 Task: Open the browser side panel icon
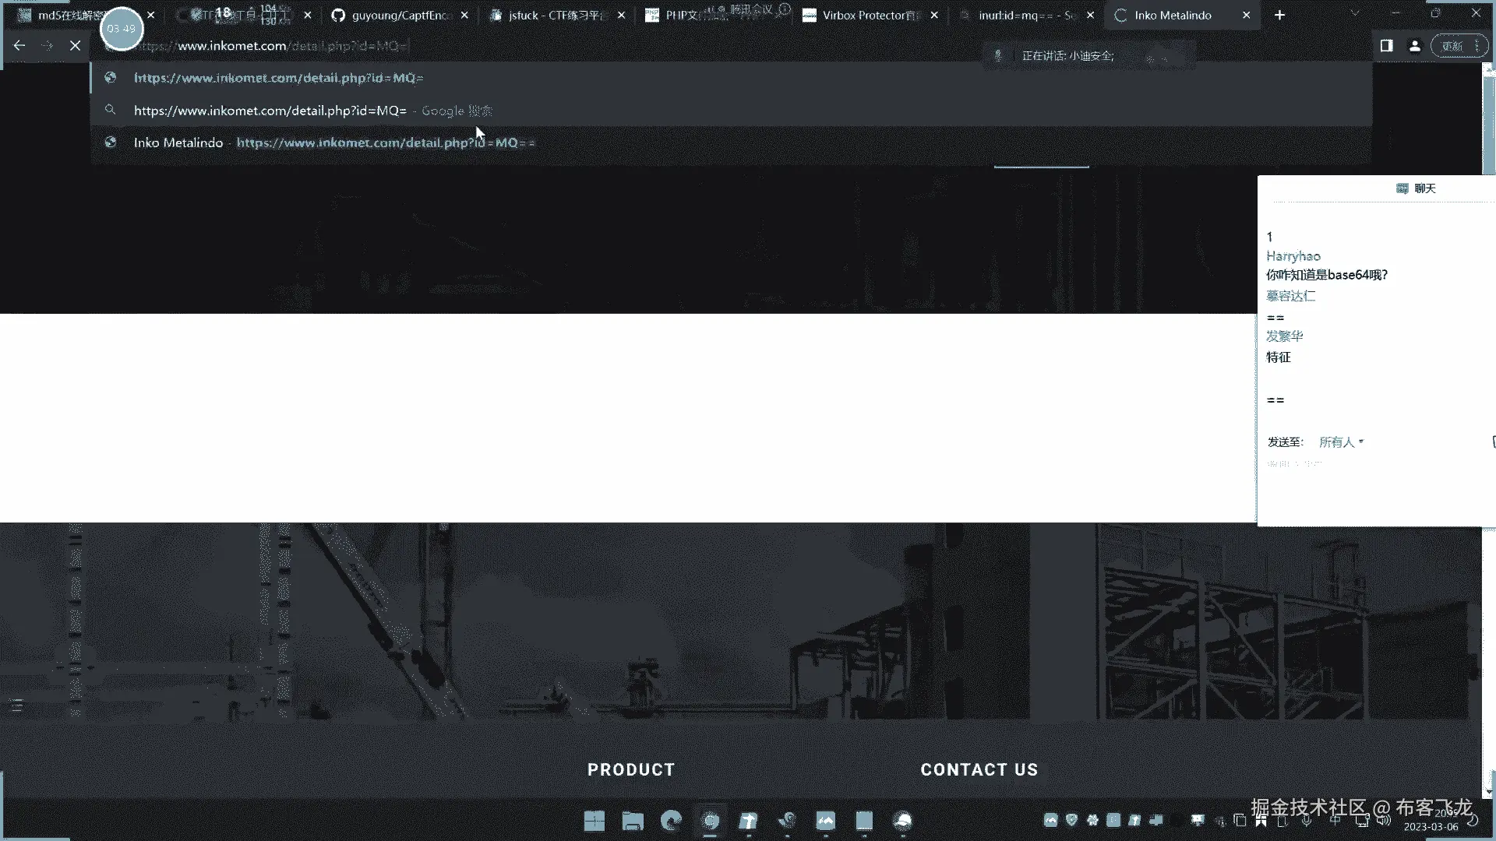tap(1386, 46)
